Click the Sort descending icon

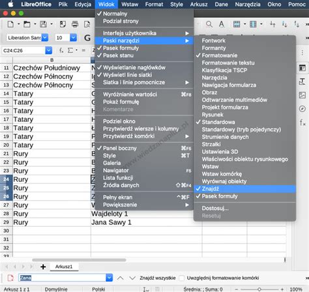click(297, 24)
